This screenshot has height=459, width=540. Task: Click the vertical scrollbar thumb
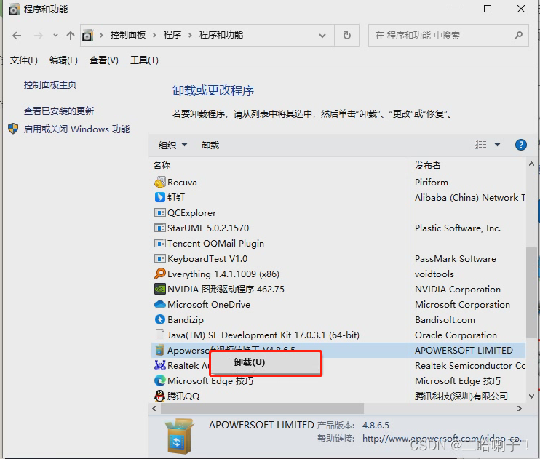tap(532, 292)
